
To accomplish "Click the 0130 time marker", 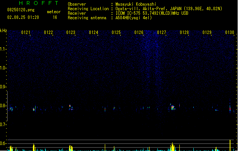I will click(230, 32).
